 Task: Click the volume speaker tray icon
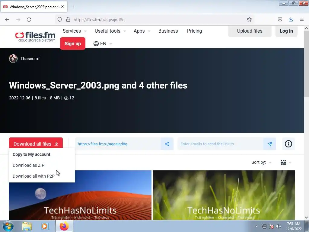pos(279,226)
